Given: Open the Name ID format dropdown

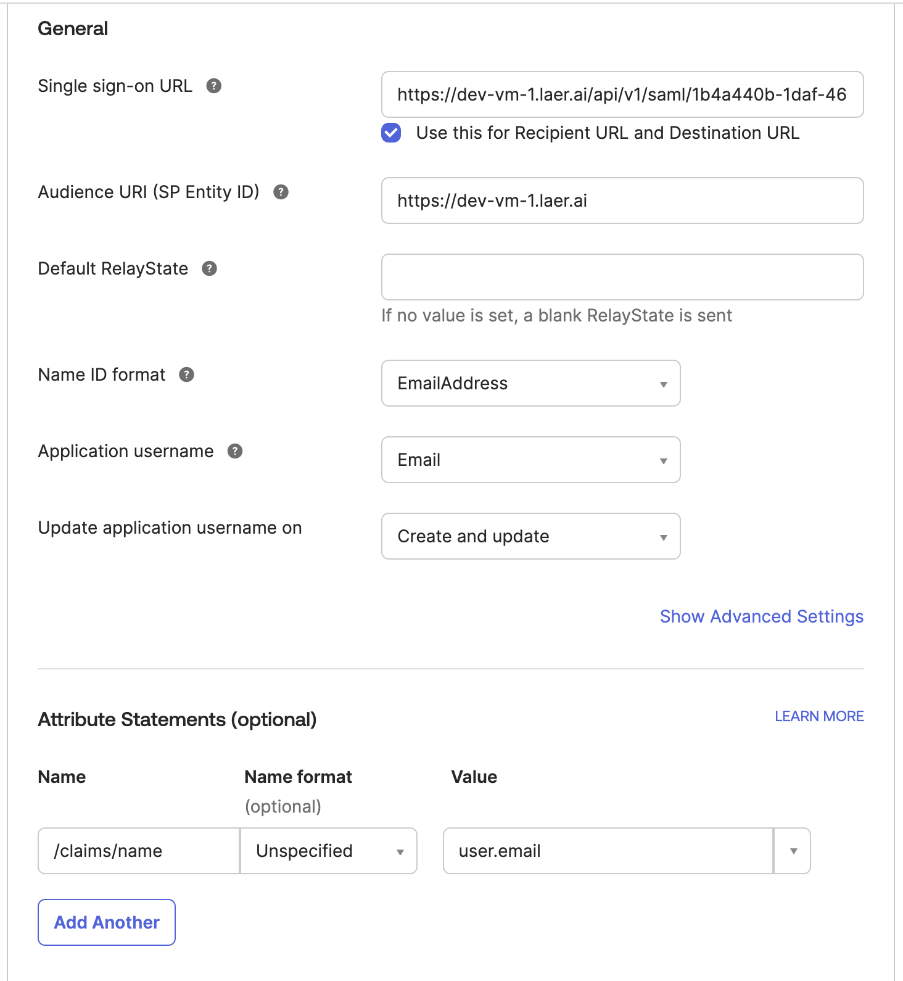Looking at the screenshot, I should point(530,383).
